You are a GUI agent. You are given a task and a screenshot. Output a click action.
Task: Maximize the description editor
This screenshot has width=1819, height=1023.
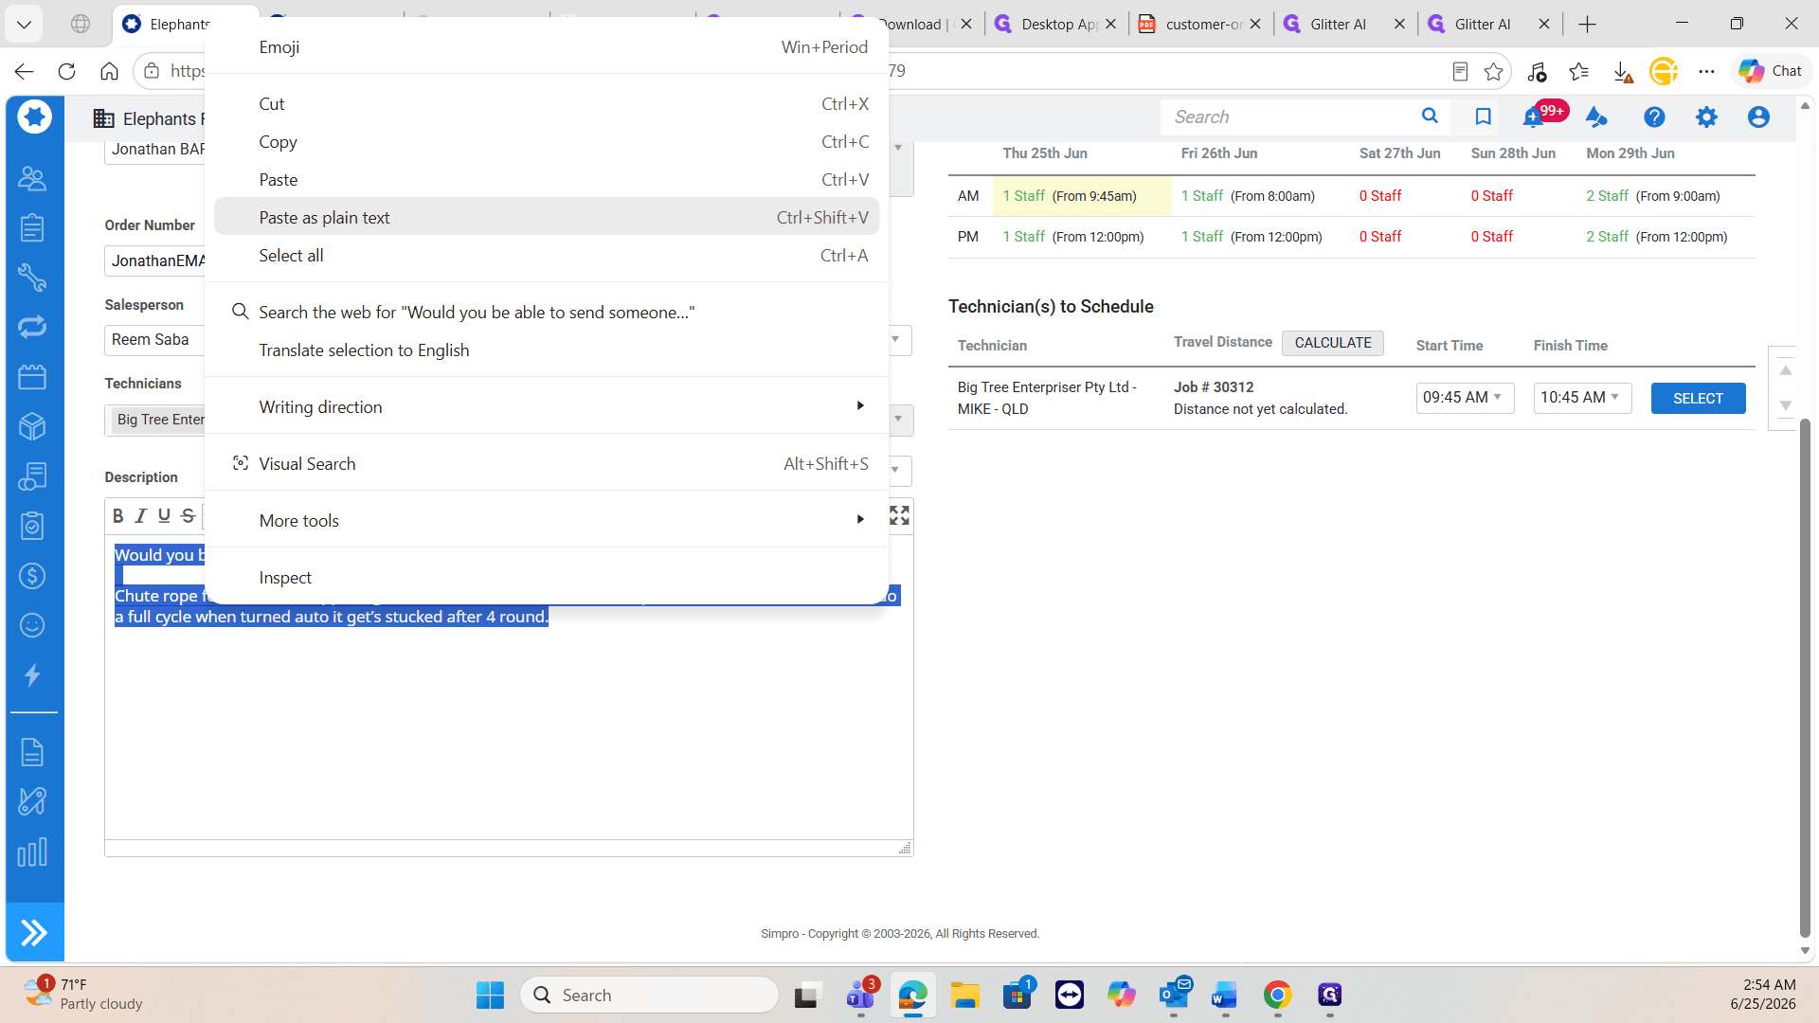click(x=899, y=515)
